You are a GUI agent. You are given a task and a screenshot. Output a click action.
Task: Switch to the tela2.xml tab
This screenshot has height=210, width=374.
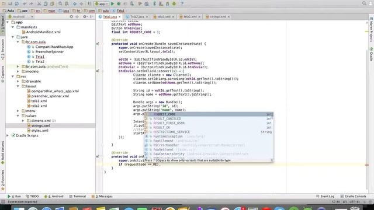point(190,17)
